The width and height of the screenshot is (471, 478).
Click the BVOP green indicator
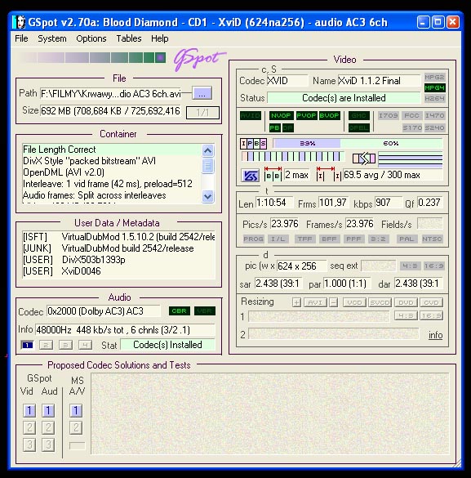(329, 115)
